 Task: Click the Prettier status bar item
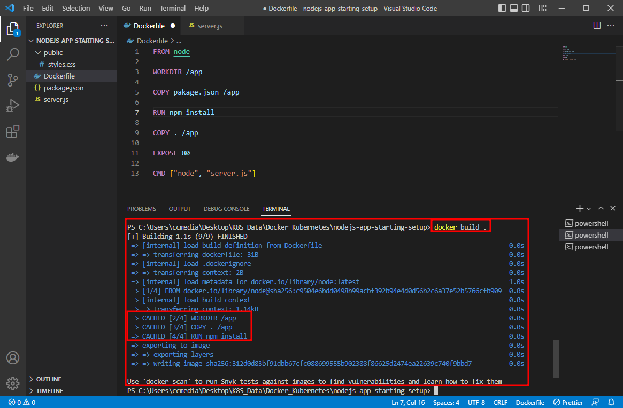(568, 403)
